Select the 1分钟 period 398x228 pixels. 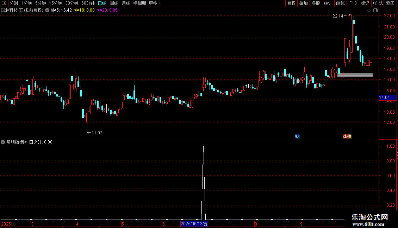pos(27,3)
